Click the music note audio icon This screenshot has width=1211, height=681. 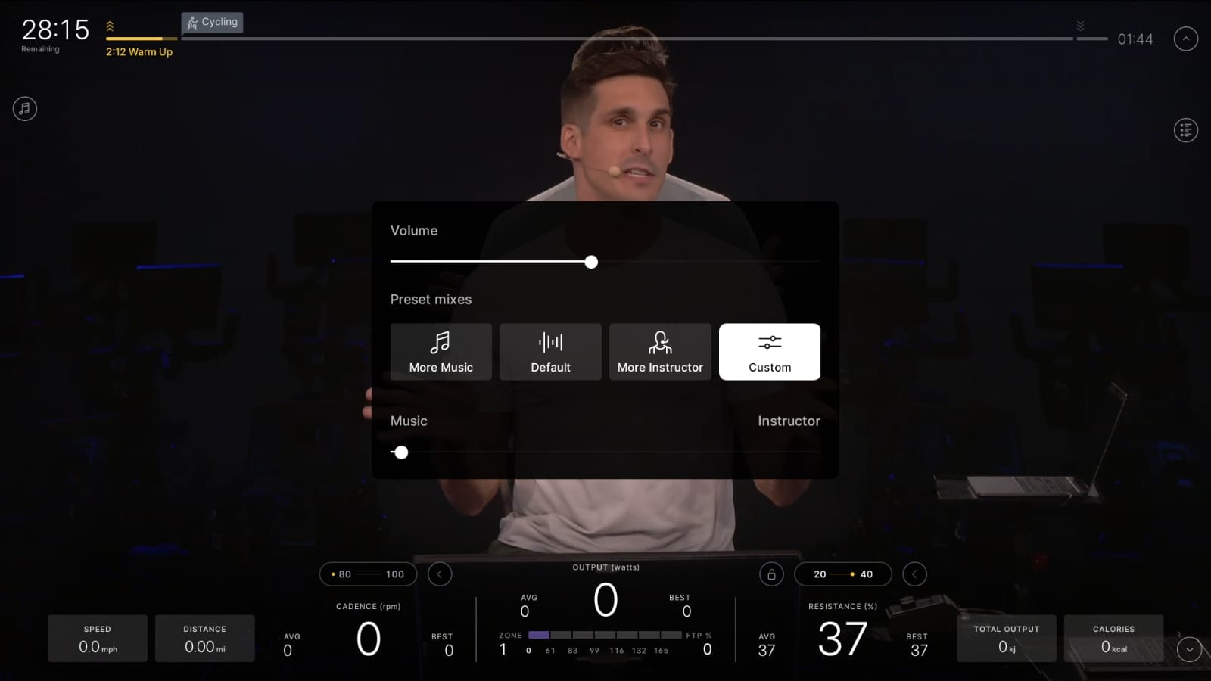click(25, 109)
